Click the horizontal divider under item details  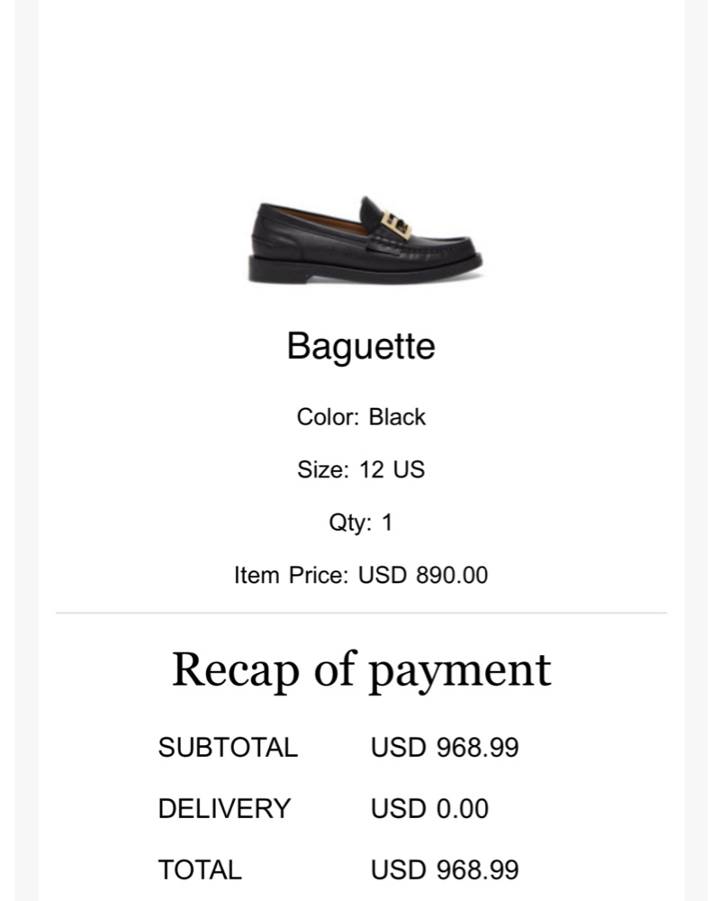[361, 613]
